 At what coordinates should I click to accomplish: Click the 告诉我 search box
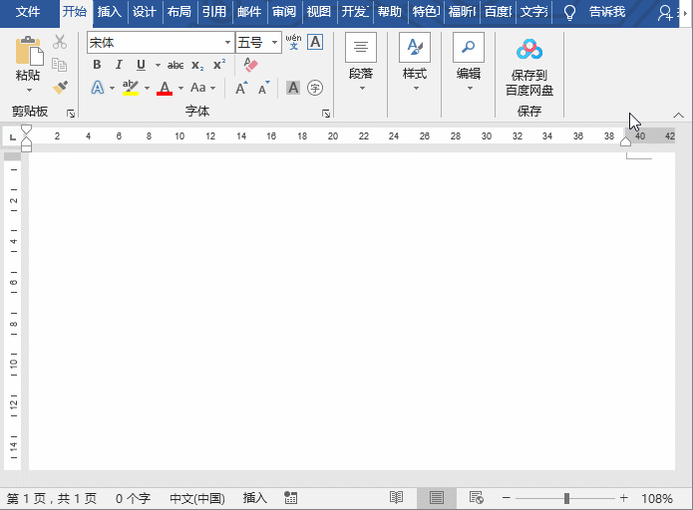click(607, 12)
